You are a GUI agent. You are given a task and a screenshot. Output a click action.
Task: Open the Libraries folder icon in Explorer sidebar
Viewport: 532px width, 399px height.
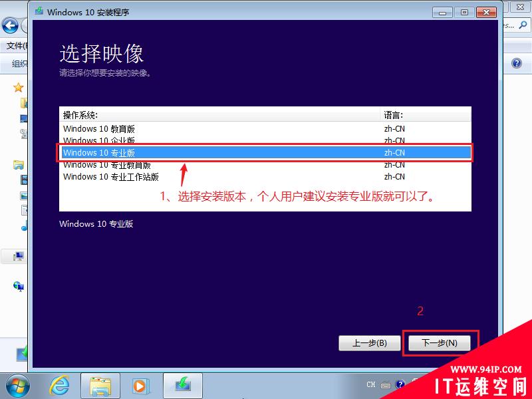[x=19, y=165]
